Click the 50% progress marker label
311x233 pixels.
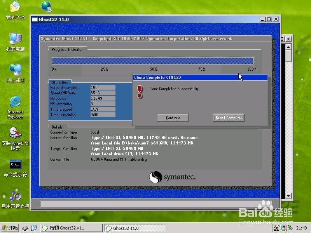click(x=153, y=69)
